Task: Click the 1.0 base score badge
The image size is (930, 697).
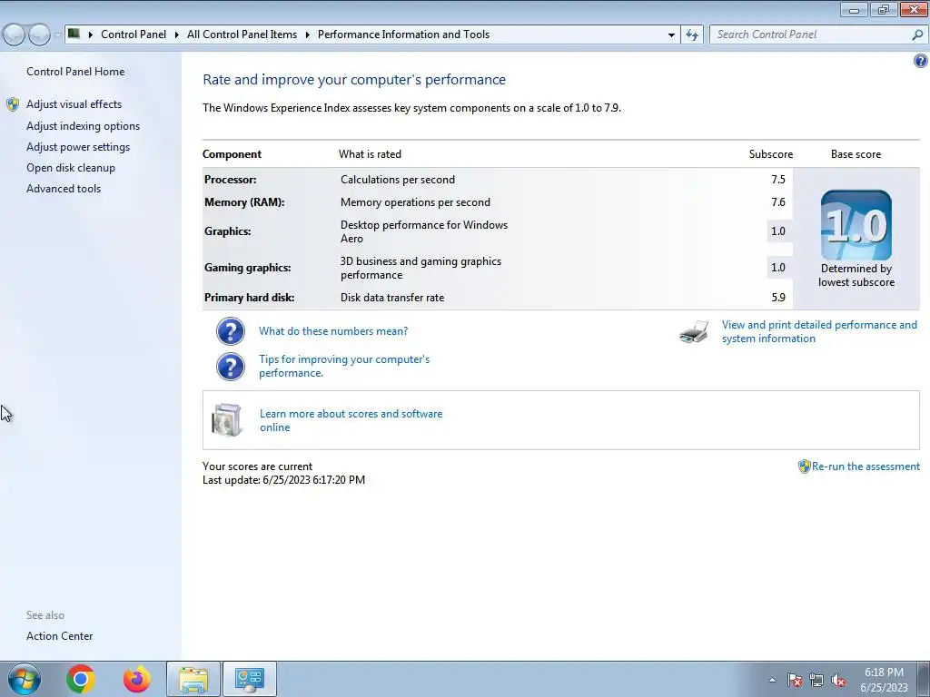Action: click(x=856, y=225)
